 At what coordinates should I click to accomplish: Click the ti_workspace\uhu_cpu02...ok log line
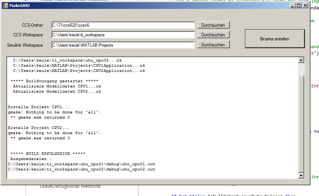67,60
